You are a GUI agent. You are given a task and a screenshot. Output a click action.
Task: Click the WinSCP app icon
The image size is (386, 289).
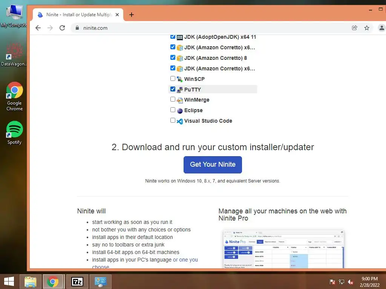coord(180,79)
